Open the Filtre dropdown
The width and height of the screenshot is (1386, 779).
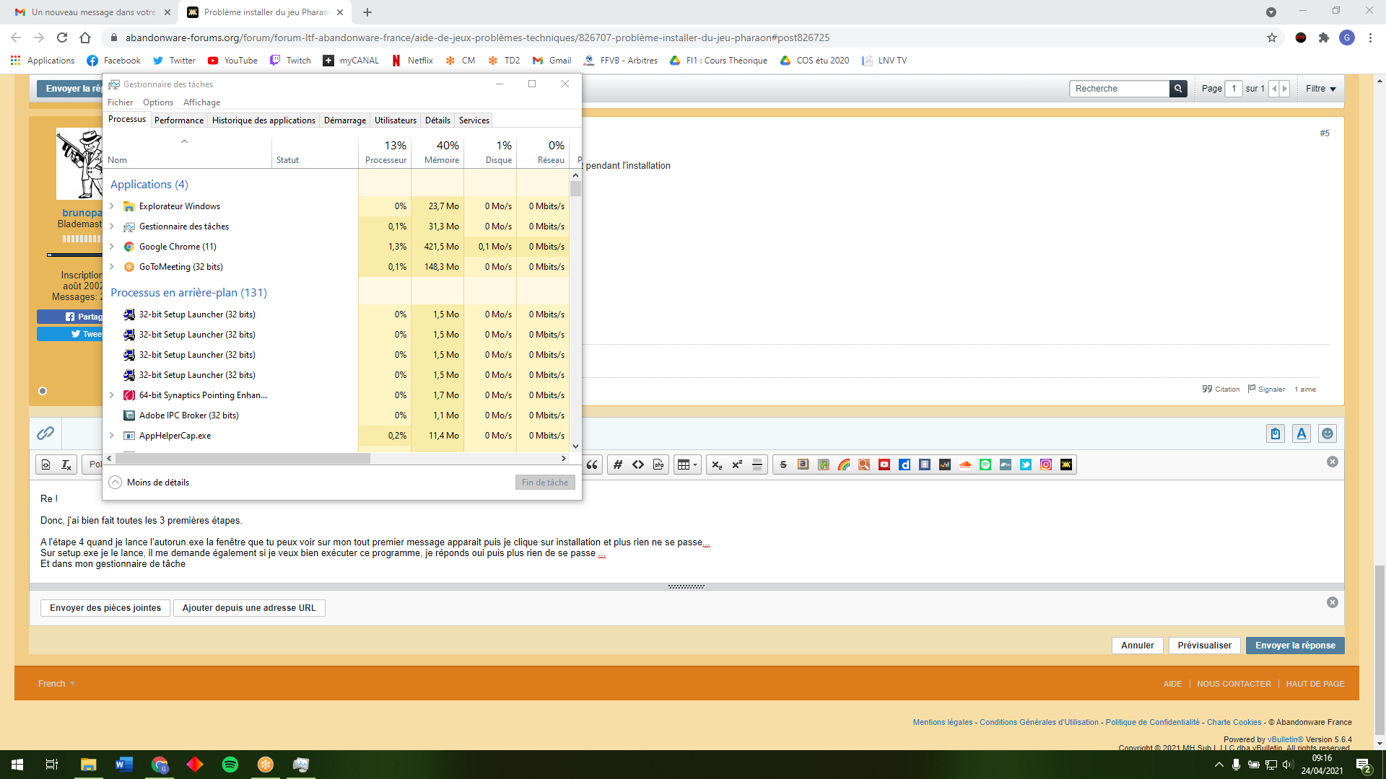click(x=1320, y=89)
